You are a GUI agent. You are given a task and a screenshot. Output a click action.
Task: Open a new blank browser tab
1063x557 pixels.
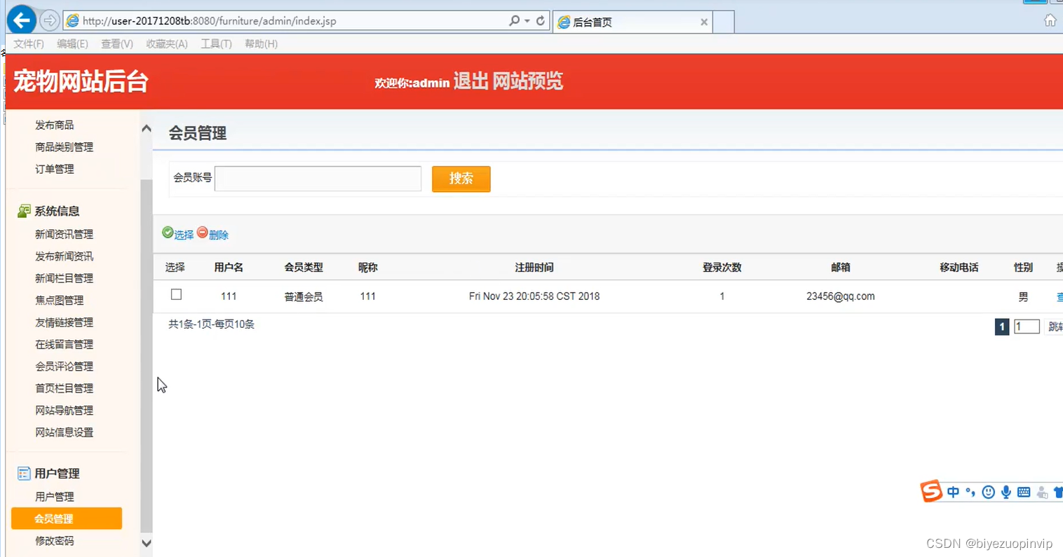[724, 22]
